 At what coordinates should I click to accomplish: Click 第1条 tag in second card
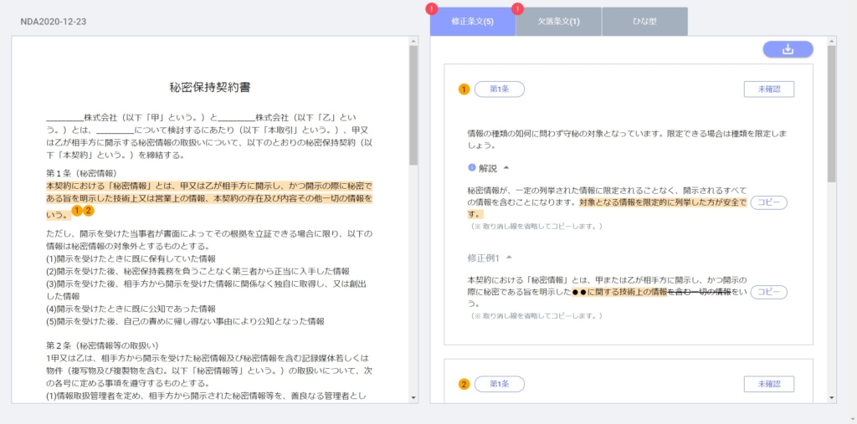pyautogui.click(x=499, y=384)
